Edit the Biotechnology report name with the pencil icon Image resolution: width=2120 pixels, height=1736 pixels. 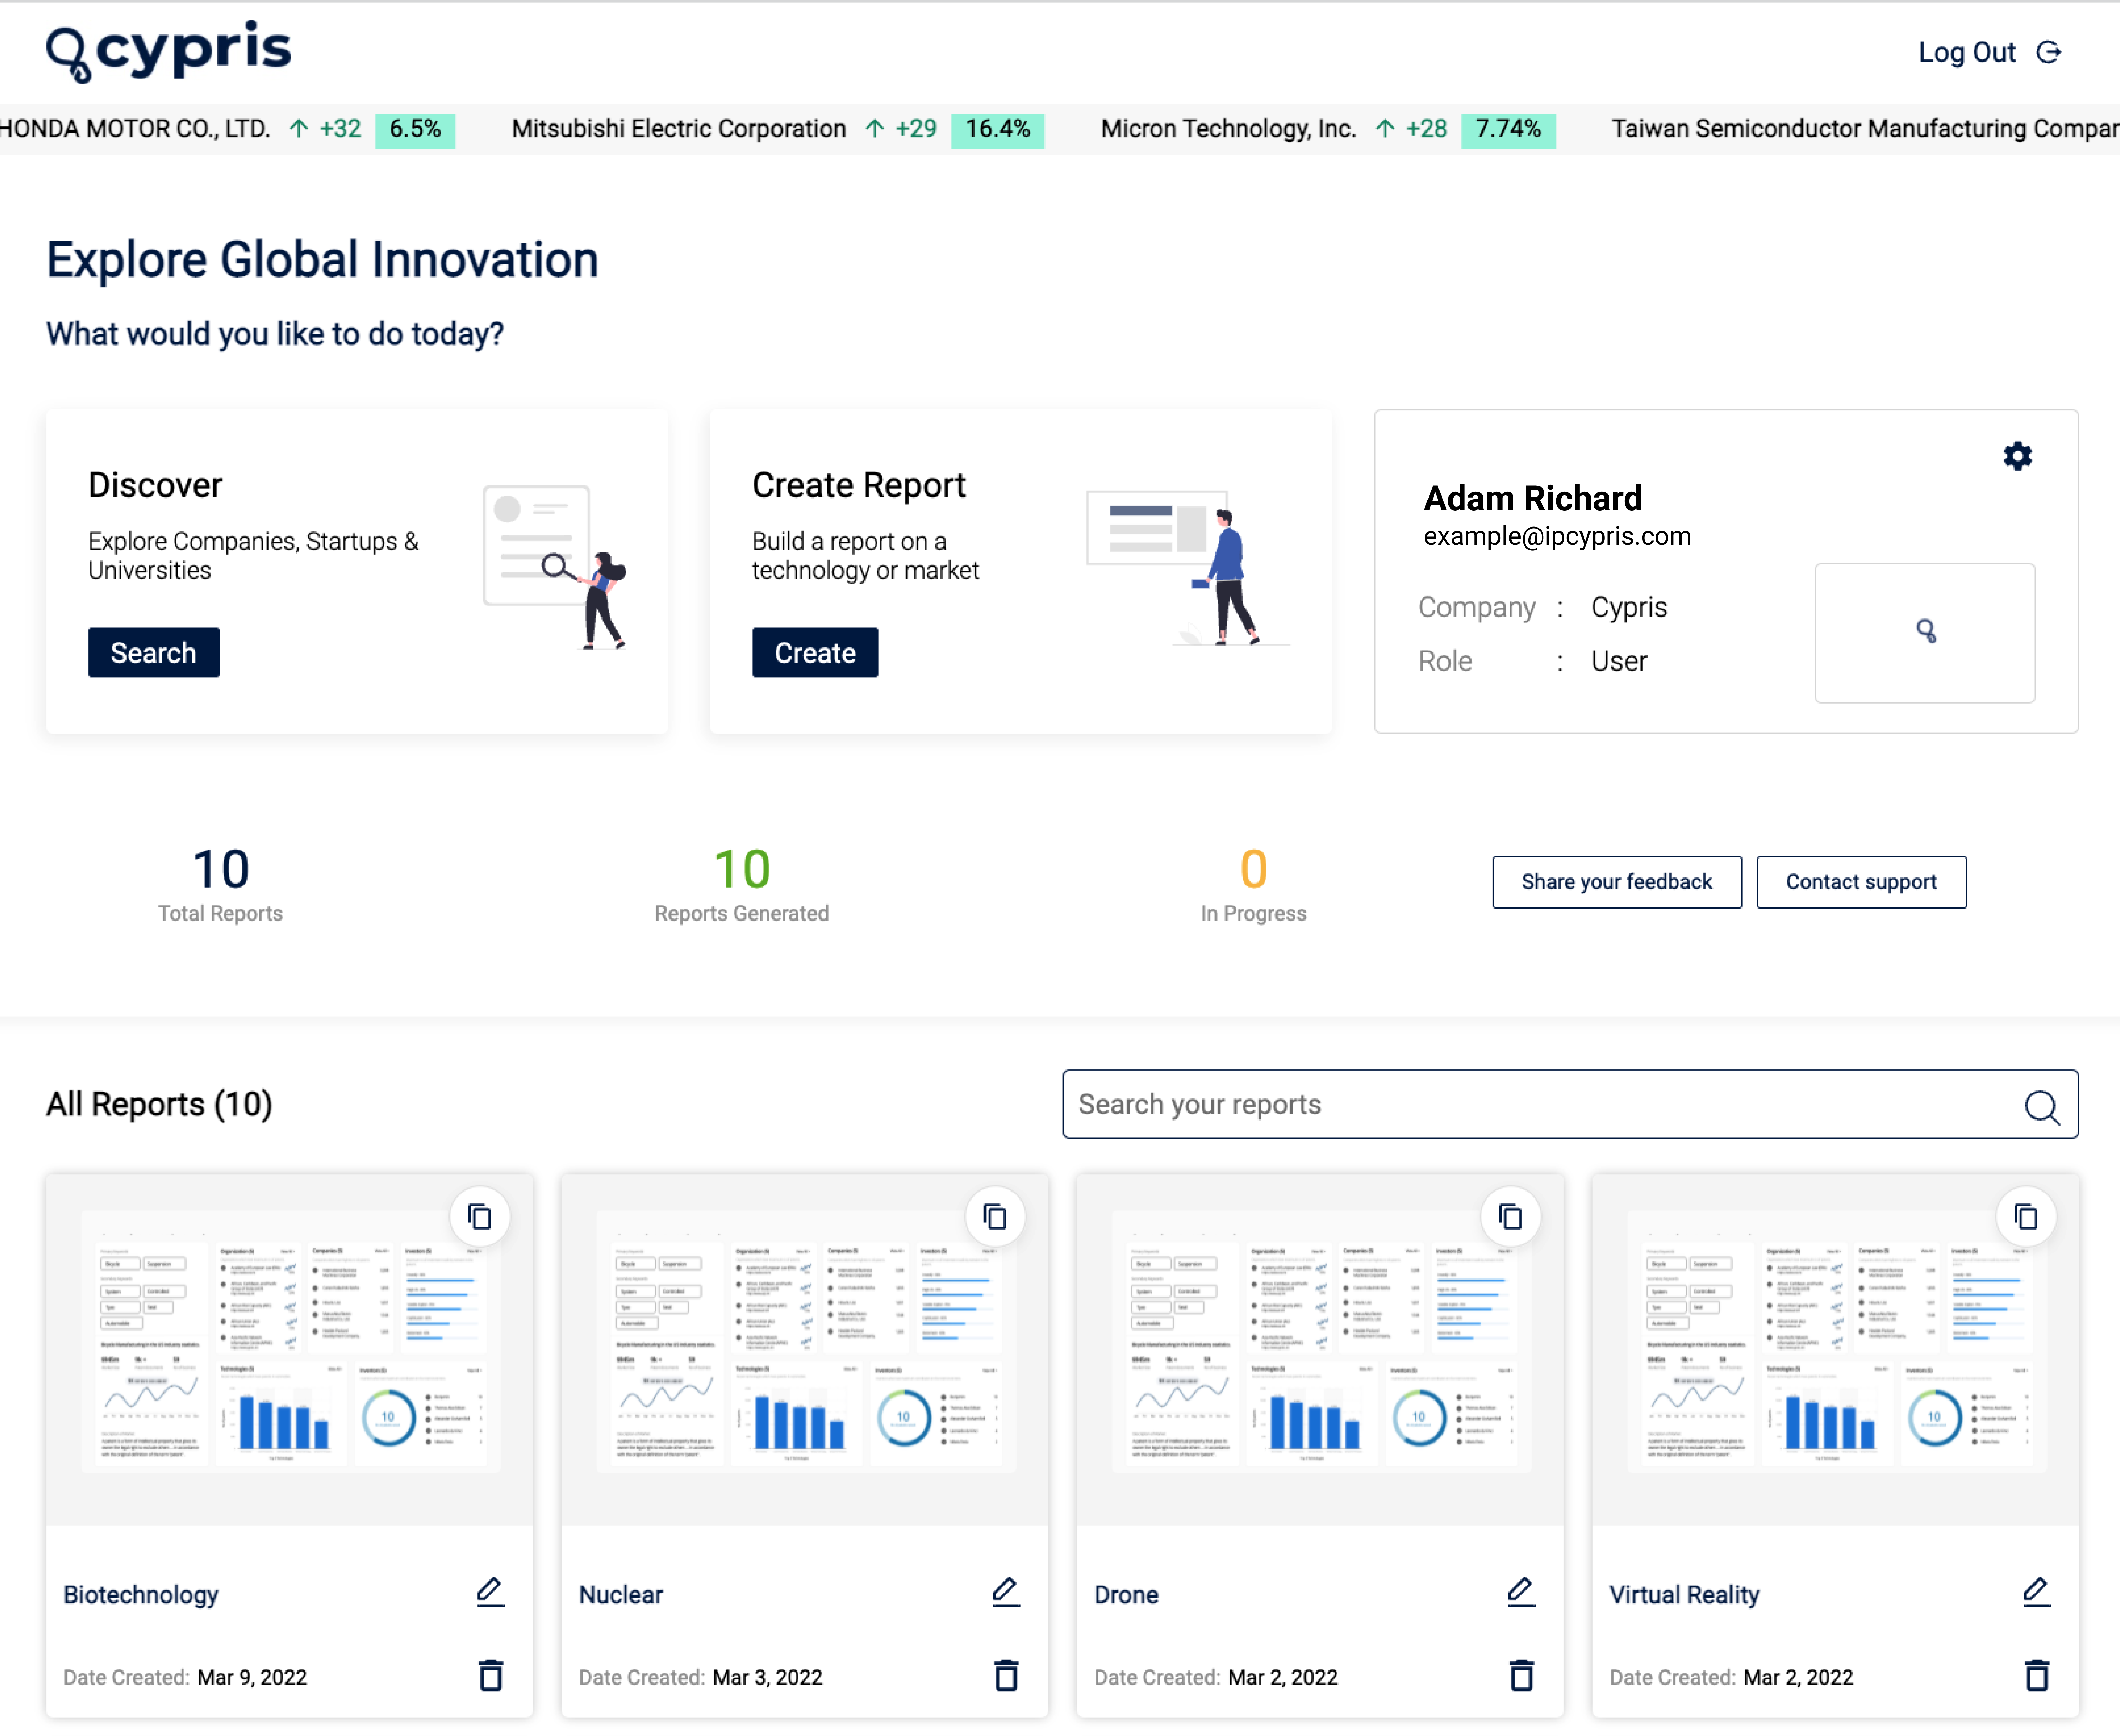[x=491, y=1591]
